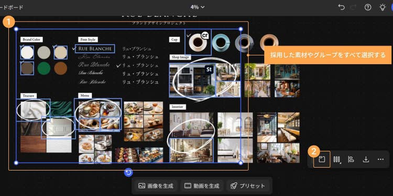Click the Cr badge on the white cup
This screenshot has height=196, width=393.
[x=205, y=35]
